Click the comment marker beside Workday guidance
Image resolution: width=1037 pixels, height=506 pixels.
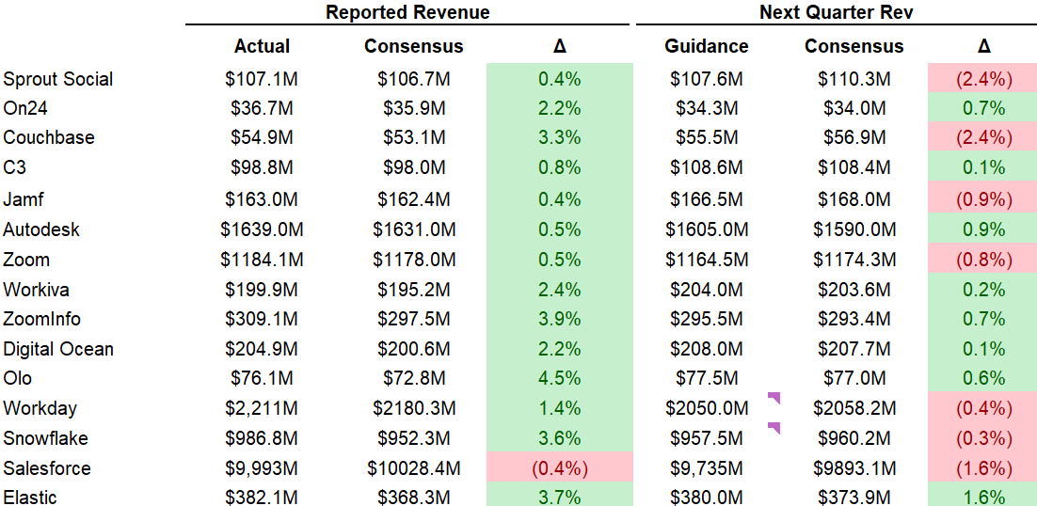click(774, 399)
